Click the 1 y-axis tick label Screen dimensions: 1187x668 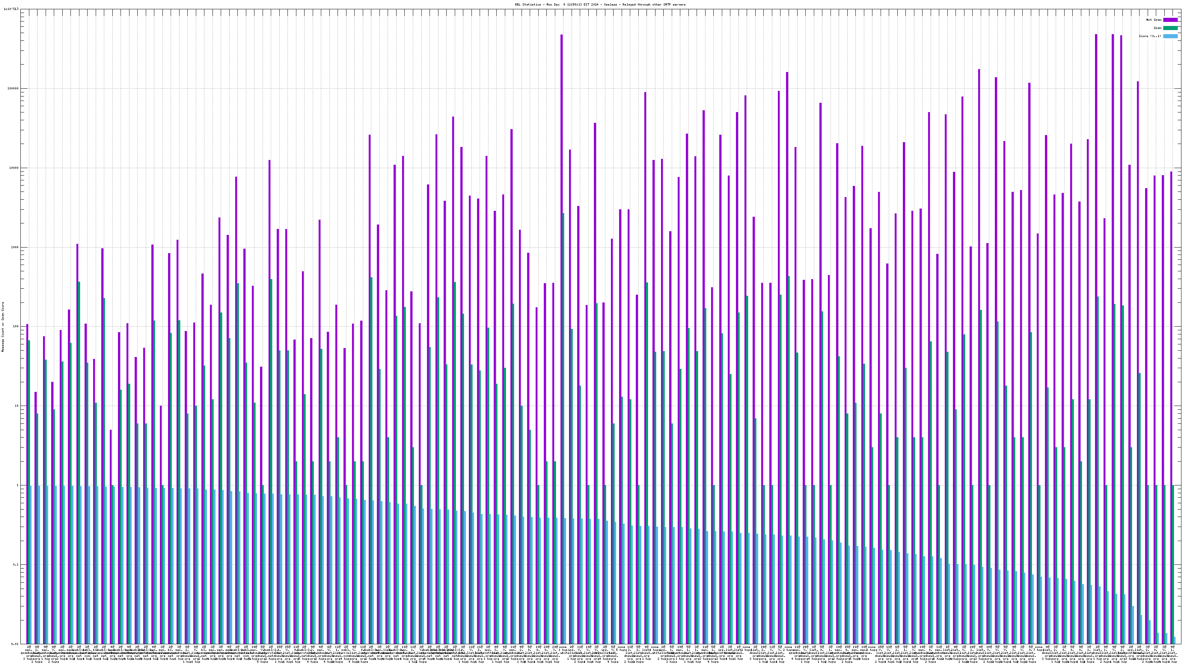(17, 485)
